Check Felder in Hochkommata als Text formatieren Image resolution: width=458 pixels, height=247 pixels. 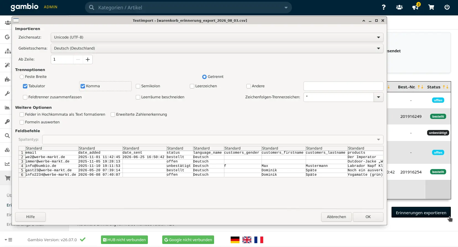coord(22,115)
